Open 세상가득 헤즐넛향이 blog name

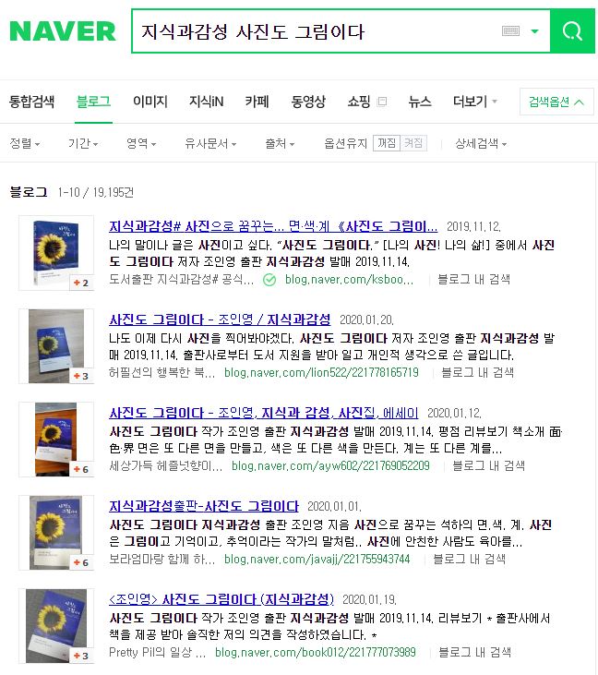point(165,466)
